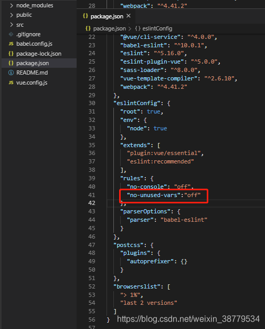Click the braces icon on the package.json tab
The height and width of the screenshot is (329, 265).
coord(85,16)
